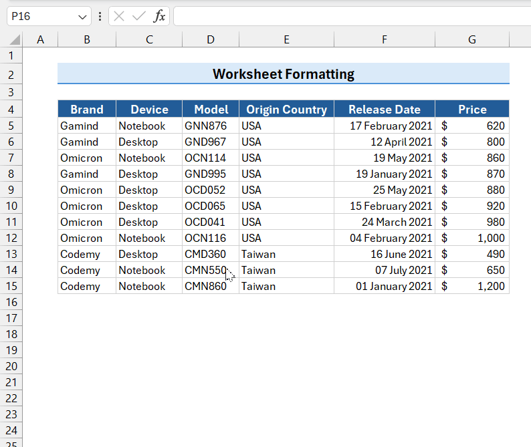The width and height of the screenshot is (531, 447).
Task: Select column D header
Action: 211,40
